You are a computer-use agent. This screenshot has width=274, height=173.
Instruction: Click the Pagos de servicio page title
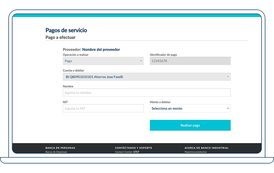point(66,30)
